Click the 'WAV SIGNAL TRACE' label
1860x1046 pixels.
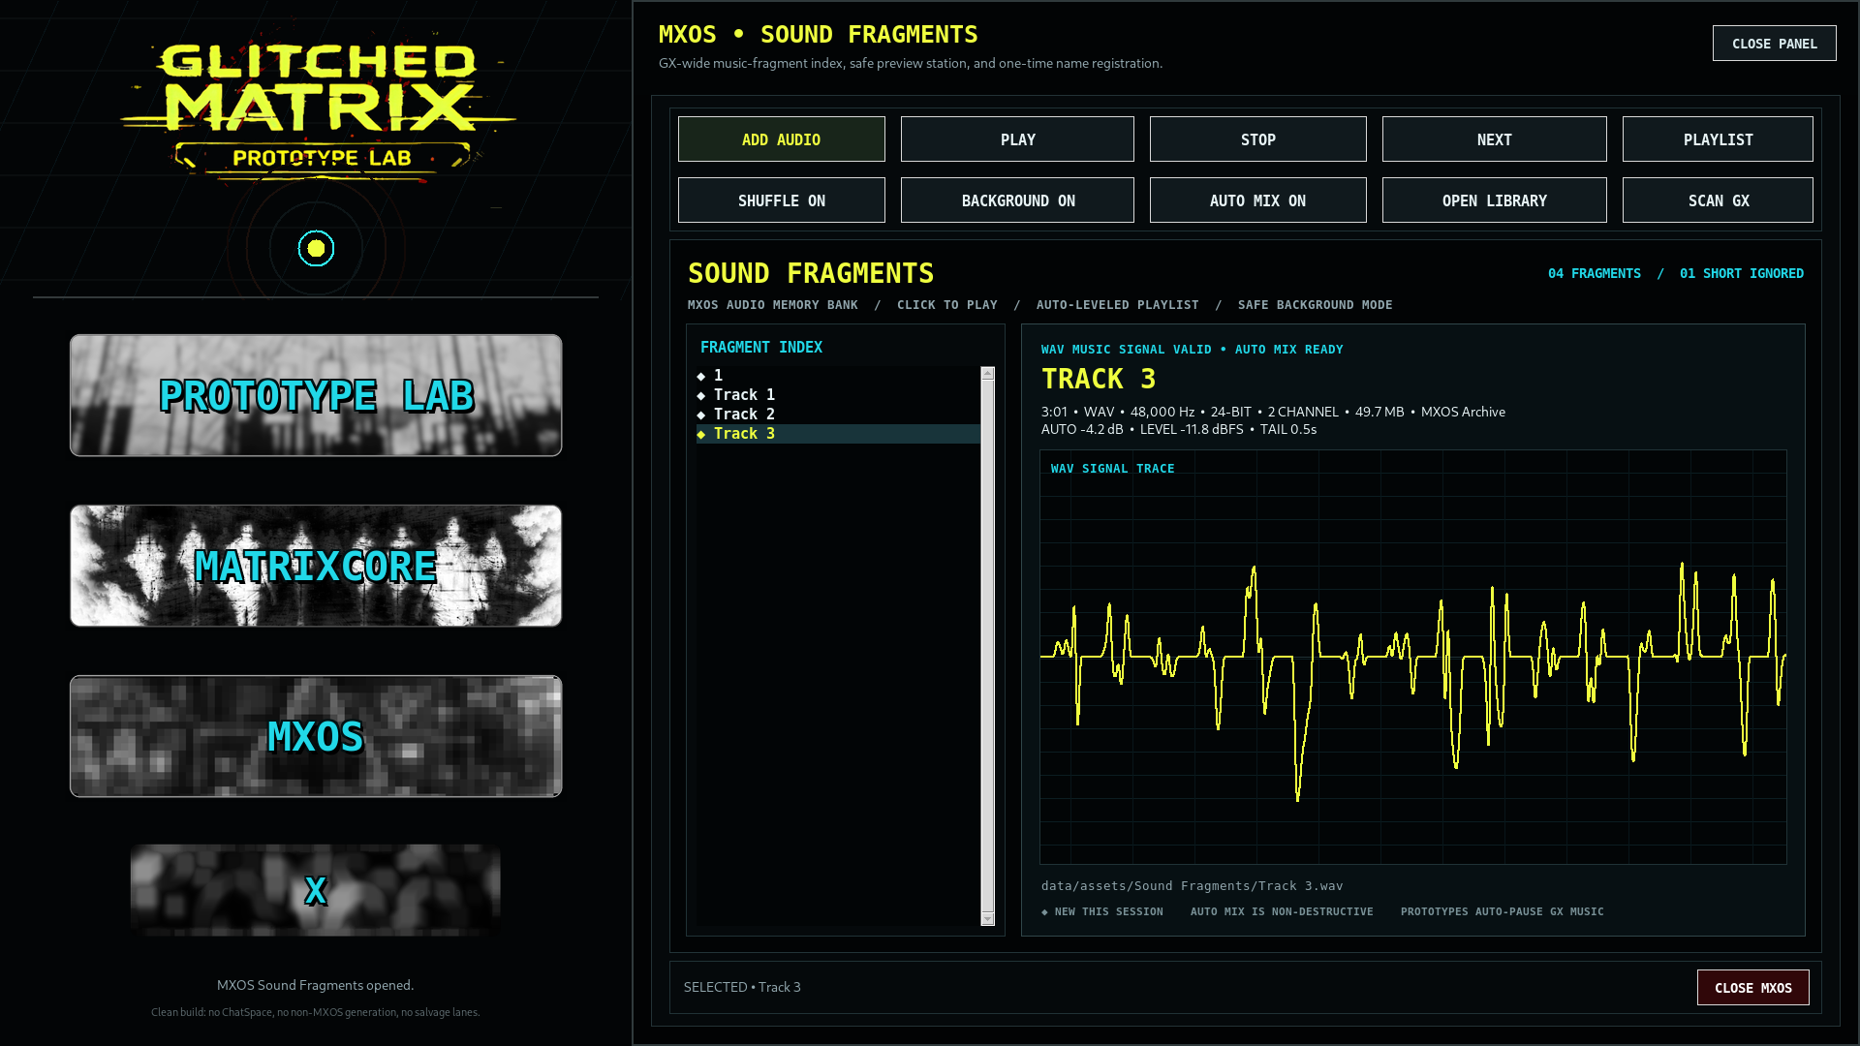1112,469
